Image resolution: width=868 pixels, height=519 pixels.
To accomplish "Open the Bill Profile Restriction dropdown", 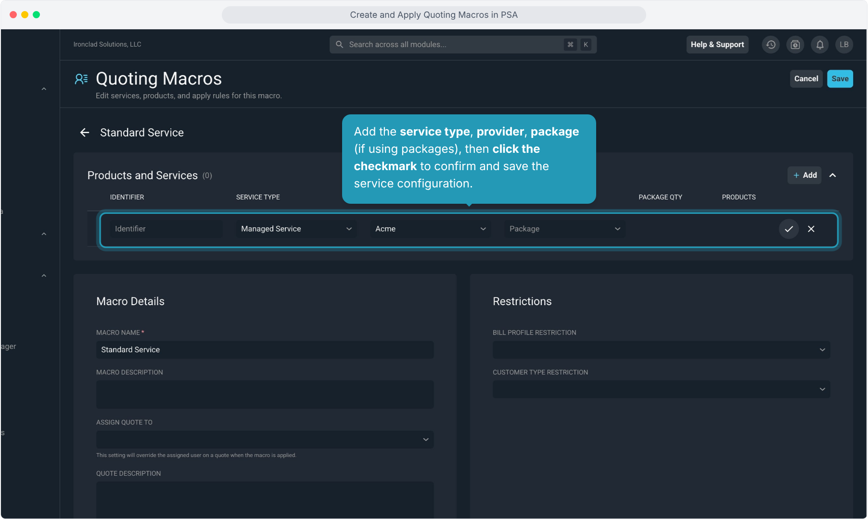I will (x=662, y=350).
